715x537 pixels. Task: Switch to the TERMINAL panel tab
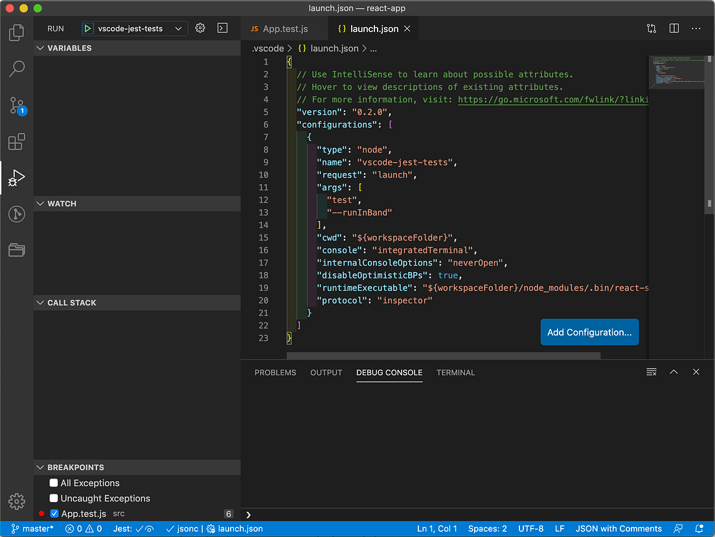[x=455, y=372]
